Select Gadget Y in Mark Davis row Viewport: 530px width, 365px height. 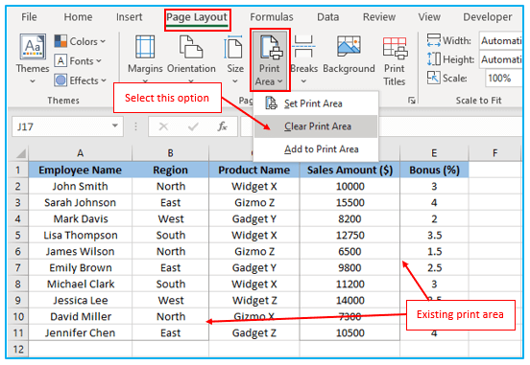tap(254, 219)
